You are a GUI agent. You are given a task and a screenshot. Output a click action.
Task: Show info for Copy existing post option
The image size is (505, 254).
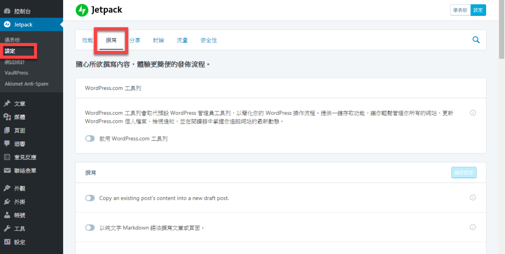pos(473,198)
